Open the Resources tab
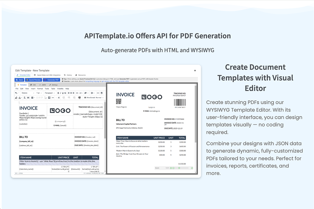The width and height of the screenshot is (314, 209). coord(80,75)
